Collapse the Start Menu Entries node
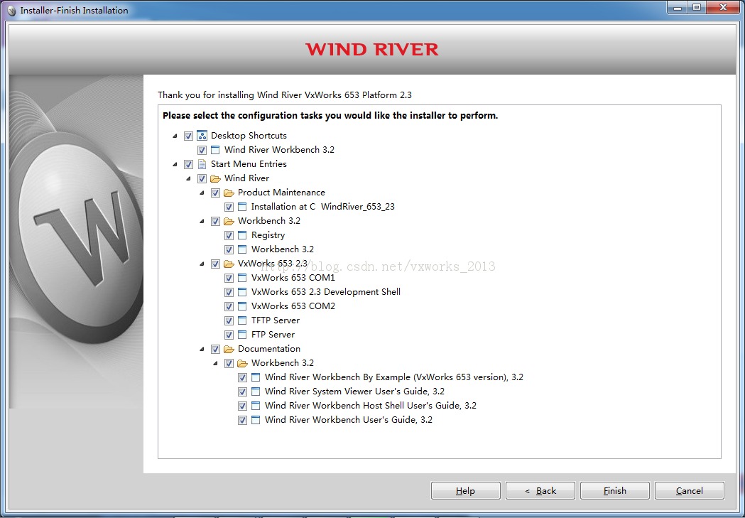 175,164
